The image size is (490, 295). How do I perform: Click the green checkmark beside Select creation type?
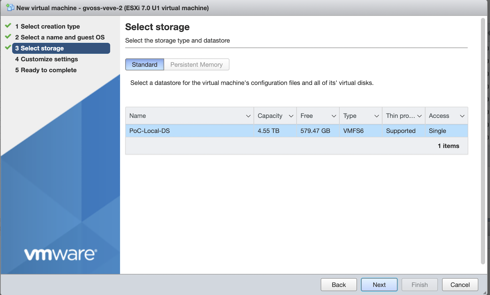pyautogui.click(x=7, y=26)
